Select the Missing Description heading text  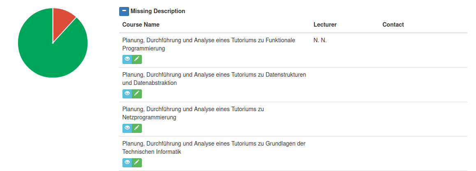coord(158,11)
